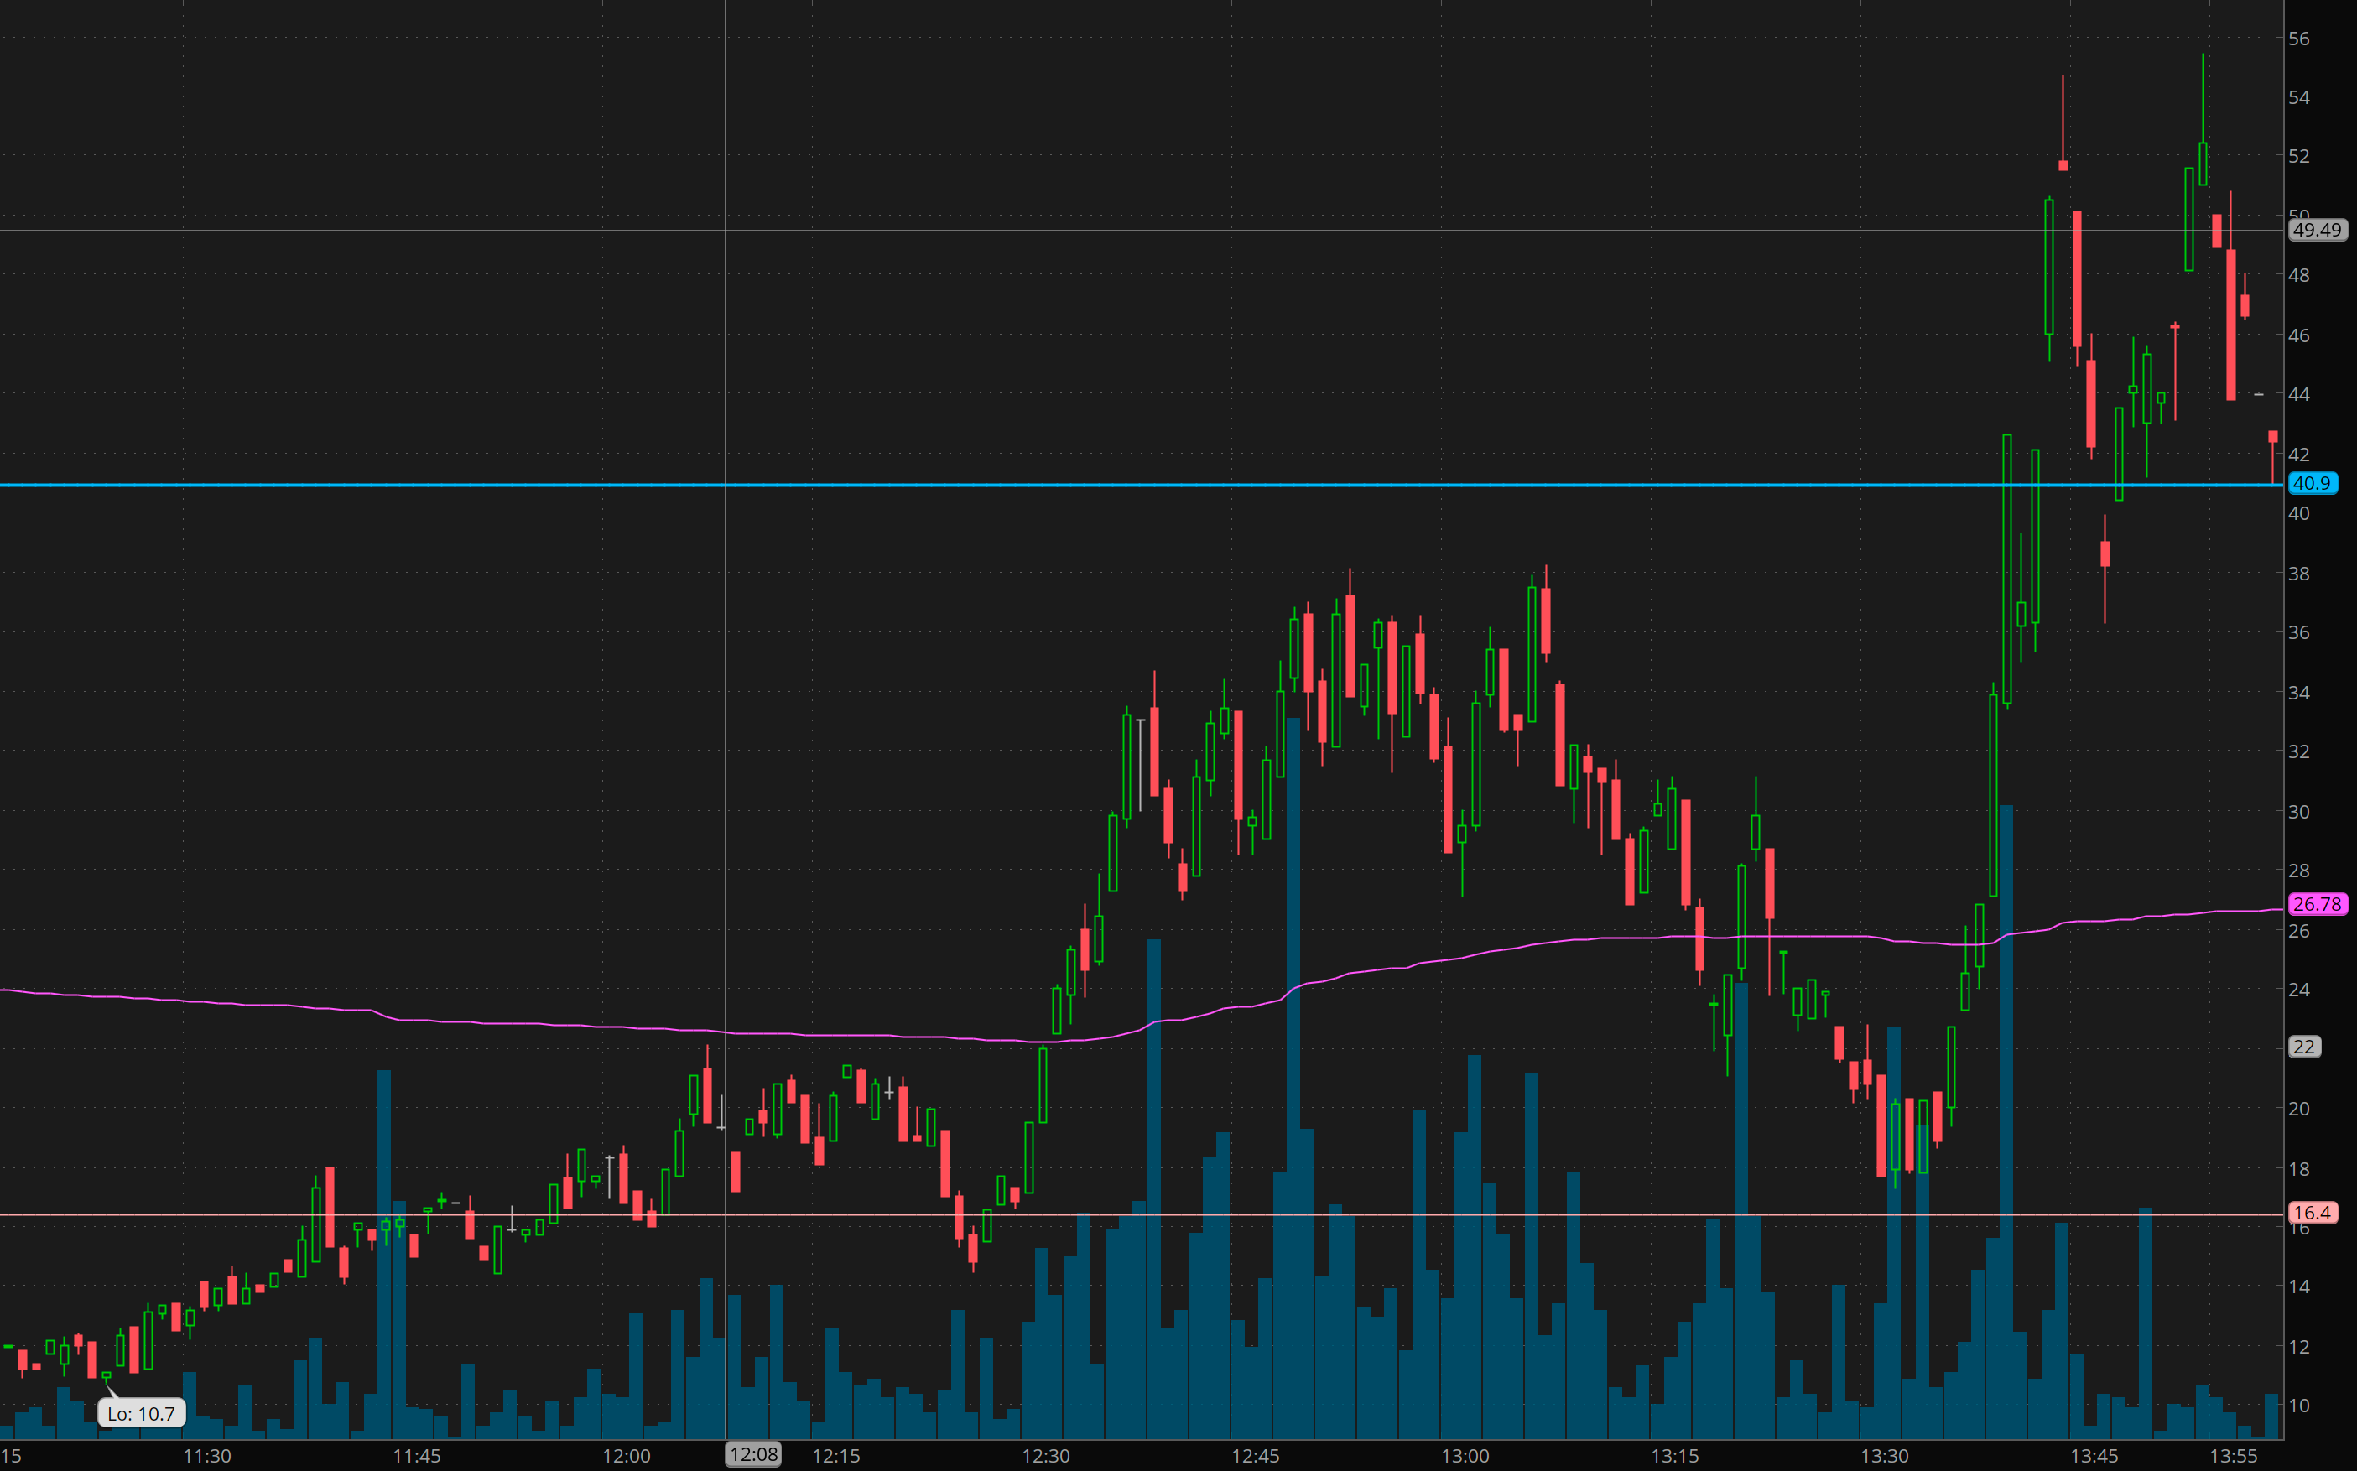Click the 56 price axis label
2357x1471 pixels.
2298,39
